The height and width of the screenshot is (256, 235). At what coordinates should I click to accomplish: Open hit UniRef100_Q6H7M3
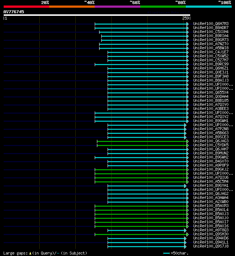(211, 24)
